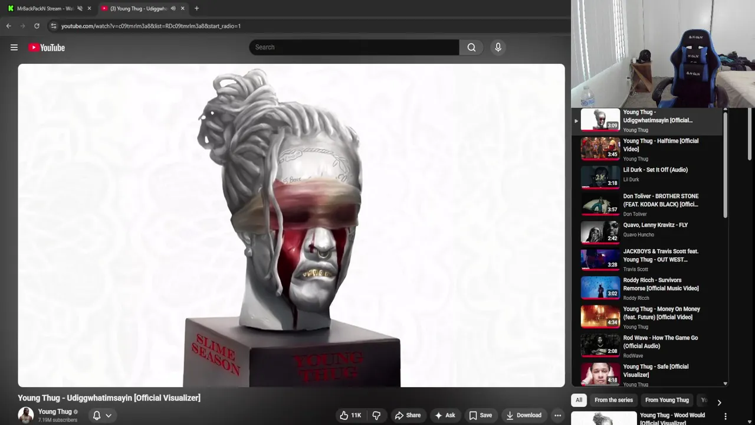Open options for Wood Would video

tap(726, 417)
